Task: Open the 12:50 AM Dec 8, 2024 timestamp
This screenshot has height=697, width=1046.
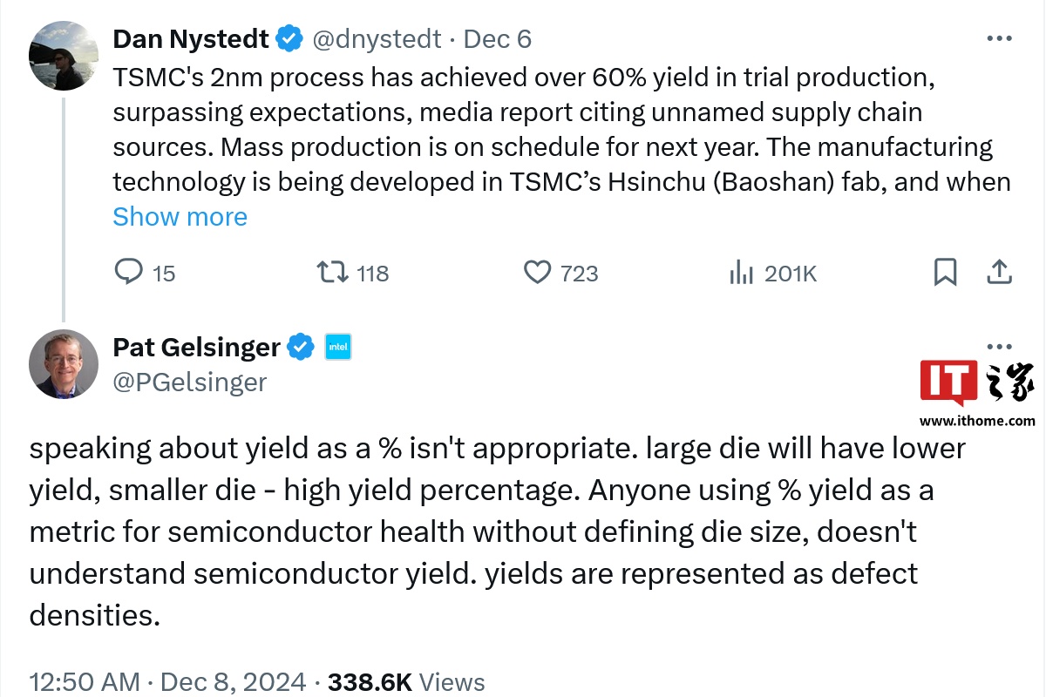Action: (x=167, y=681)
